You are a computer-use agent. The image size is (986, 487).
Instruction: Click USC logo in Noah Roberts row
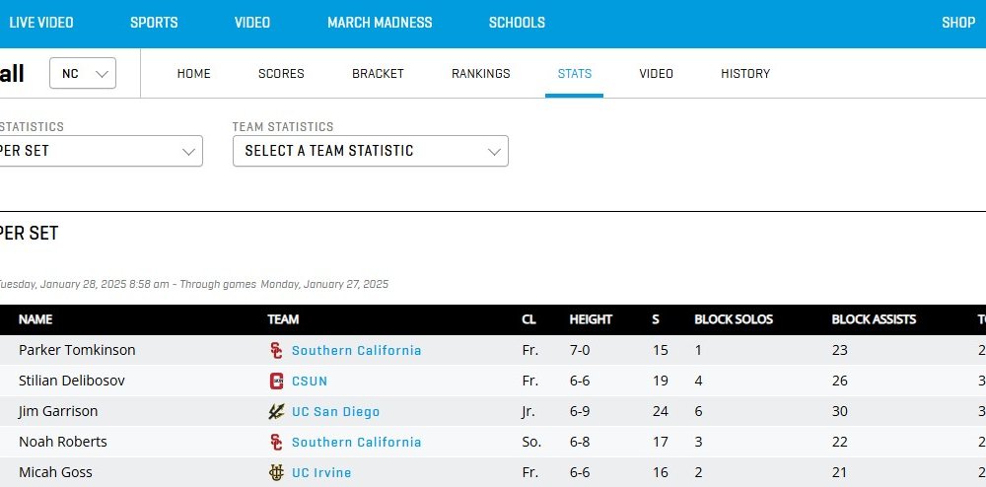tap(276, 442)
